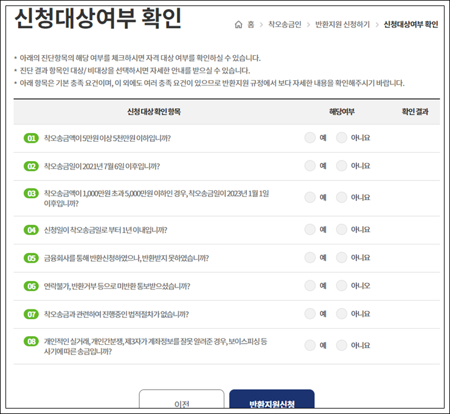Click the green 08 number badge

(x=31, y=342)
